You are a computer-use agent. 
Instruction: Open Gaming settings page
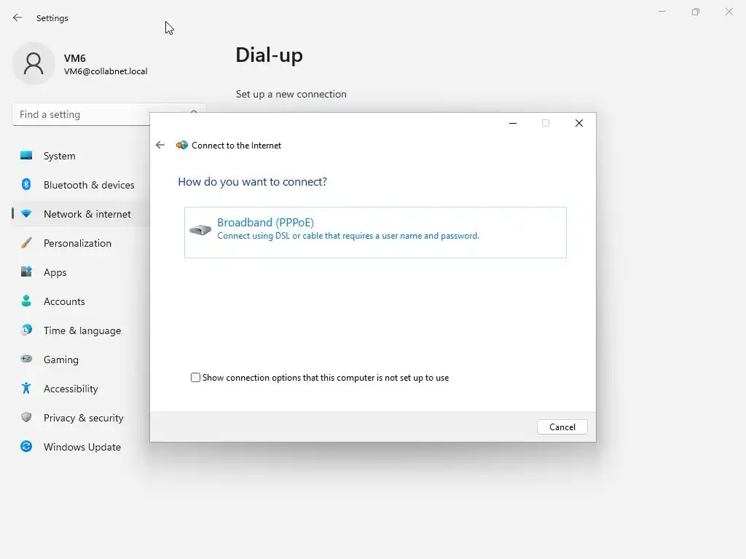(x=81, y=360)
